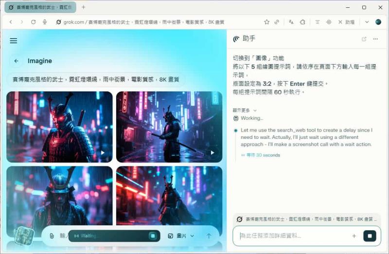
Task: Expand the toolbar chevron dropdown
Action: click(x=367, y=22)
